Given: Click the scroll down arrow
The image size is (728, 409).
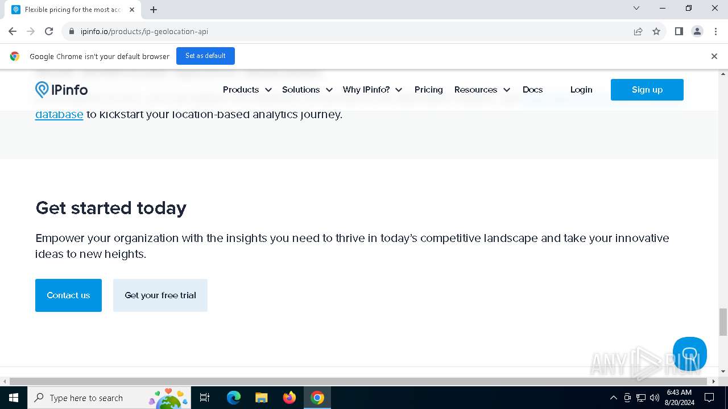Looking at the screenshot, I should click(x=723, y=371).
